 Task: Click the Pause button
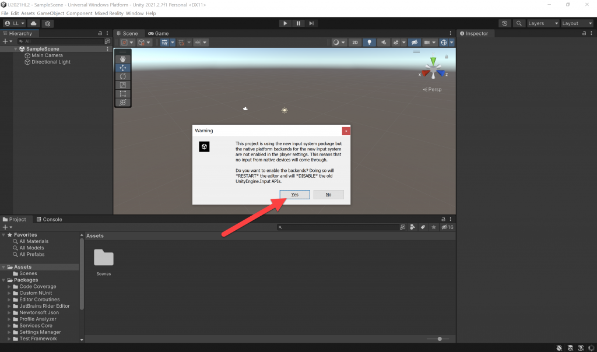pyautogui.click(x=298, y=23)
